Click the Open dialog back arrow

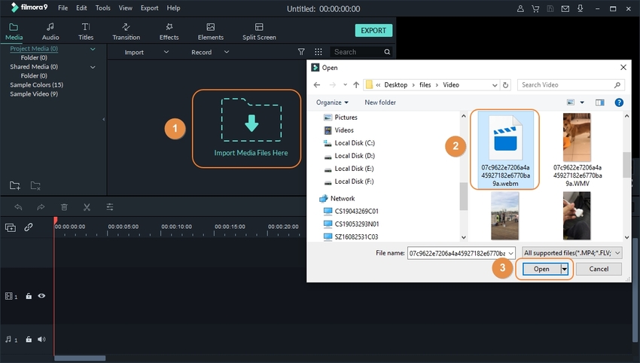click(317, 85)
